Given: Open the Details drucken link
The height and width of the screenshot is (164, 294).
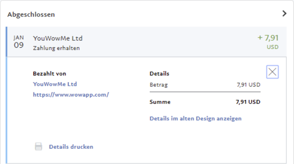Looking at the screenshot, I should [x=71, y=147].
